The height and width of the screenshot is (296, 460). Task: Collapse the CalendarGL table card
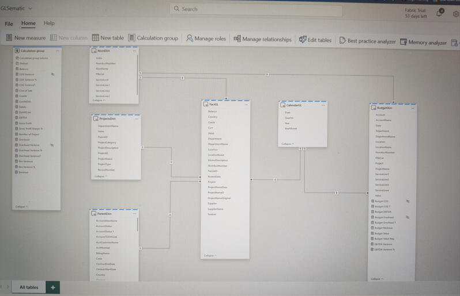286,144
